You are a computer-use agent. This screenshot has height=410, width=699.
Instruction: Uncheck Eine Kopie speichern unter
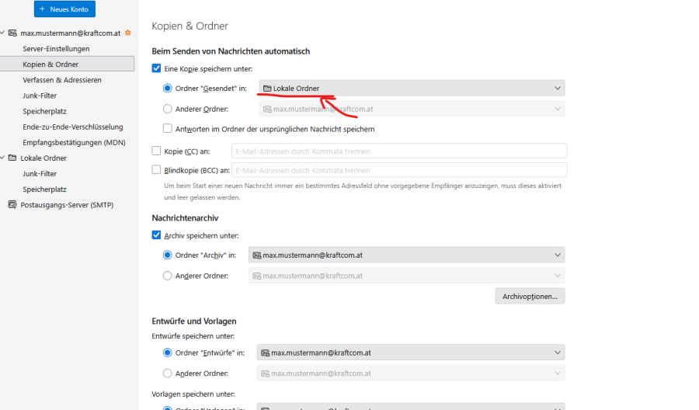point(157,69)
